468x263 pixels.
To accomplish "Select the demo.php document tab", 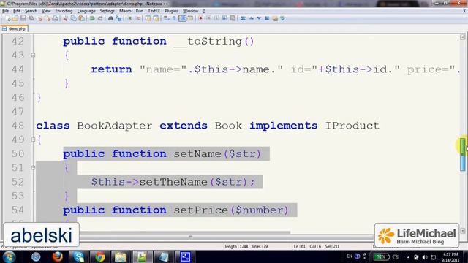I will pos(15,28).
